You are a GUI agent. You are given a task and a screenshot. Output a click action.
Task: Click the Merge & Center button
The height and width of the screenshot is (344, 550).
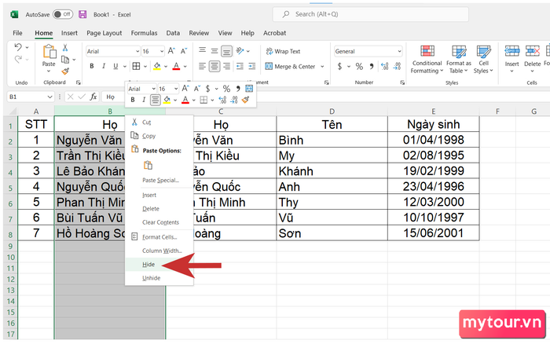(x=291, y=66)
